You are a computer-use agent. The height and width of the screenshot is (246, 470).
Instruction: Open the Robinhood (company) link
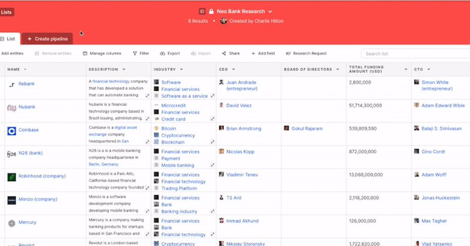pos(42,176)
